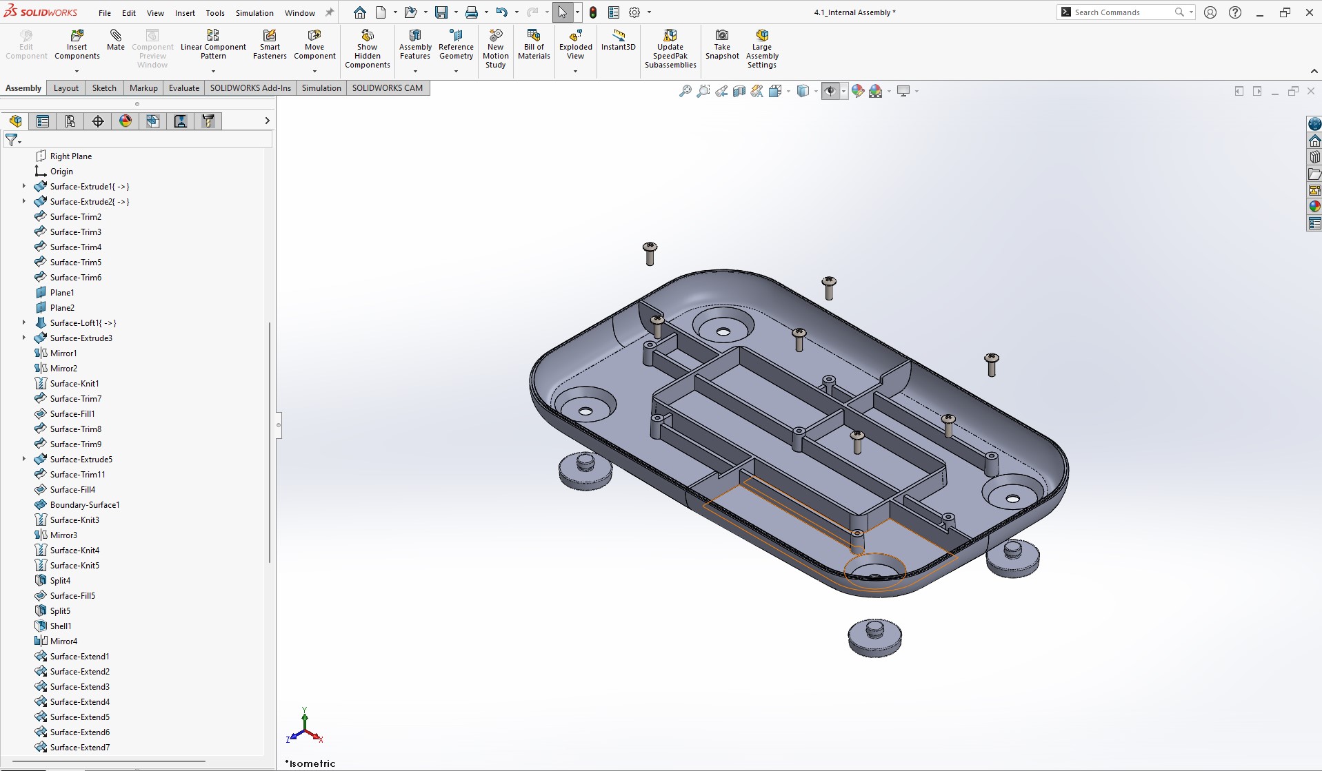Viewport: 1322px width, 771px height.
Task: Open the DisplayManager color-ball panel tab
Action: pos(126,121)
